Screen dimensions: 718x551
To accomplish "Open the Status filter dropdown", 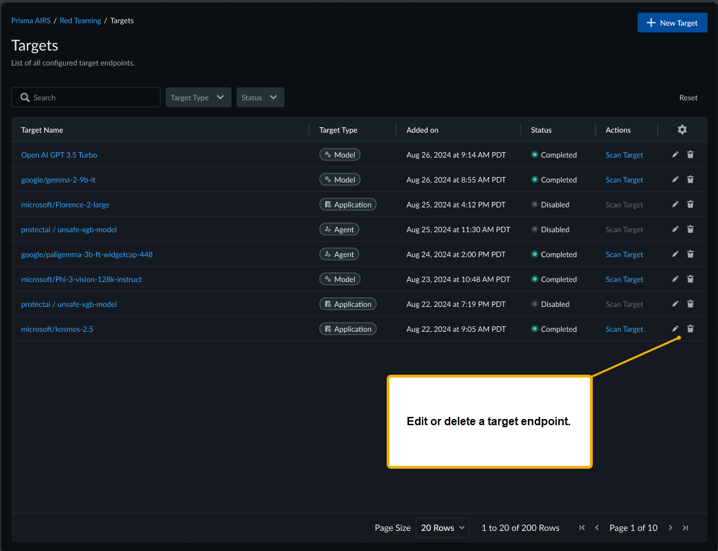I will point(260,97).
